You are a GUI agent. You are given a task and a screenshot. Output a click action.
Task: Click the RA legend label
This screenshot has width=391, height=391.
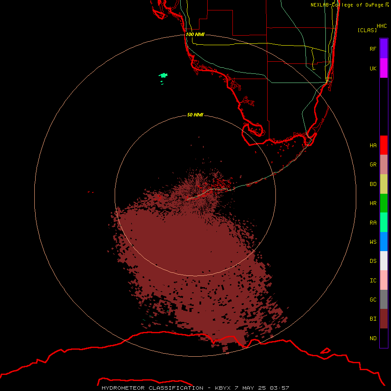coord(373,223)
